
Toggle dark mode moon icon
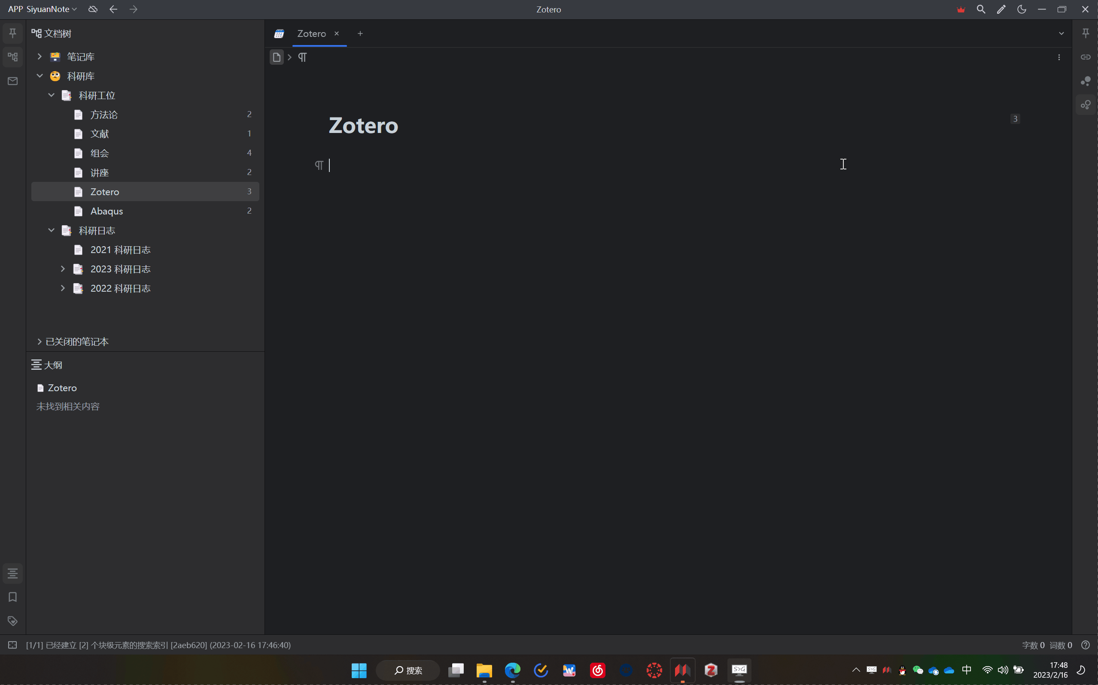1022,9
